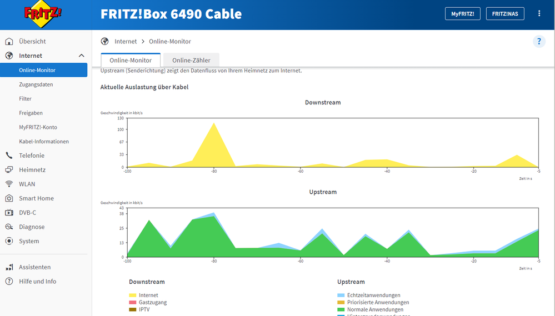
Task: Open the System menu
Action: [x=29, y=241]
